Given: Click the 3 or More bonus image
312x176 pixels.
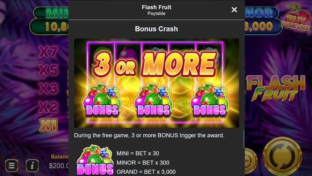Looking at the screenshot, I should tap(156, 83).
